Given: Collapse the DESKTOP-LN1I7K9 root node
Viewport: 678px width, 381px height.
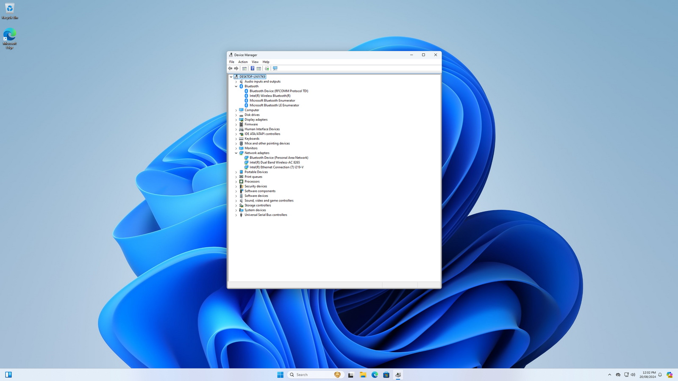Looking at the screenshot, I should click(231, 77).
